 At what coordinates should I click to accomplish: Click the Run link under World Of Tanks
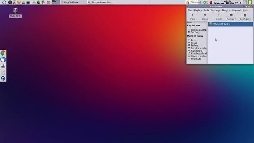tap(193, 40)
